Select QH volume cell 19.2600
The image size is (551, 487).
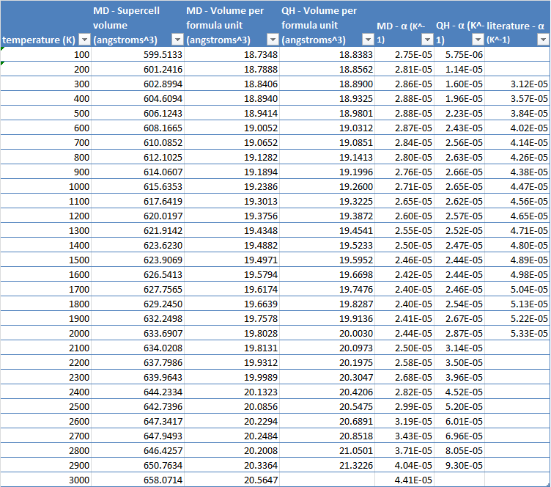point(327,187)
